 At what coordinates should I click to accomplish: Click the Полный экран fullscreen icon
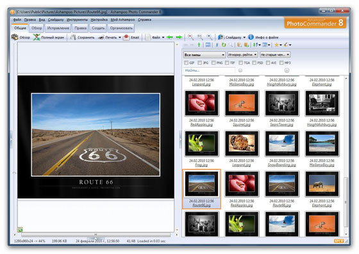[37, 37]
